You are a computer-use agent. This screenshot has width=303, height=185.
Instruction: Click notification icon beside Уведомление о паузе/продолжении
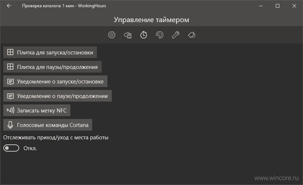click(11, 96)
